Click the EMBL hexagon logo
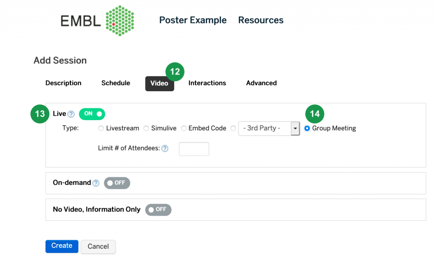 pos(120,20)
